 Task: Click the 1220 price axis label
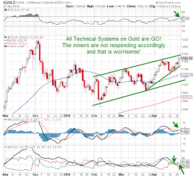185,40
